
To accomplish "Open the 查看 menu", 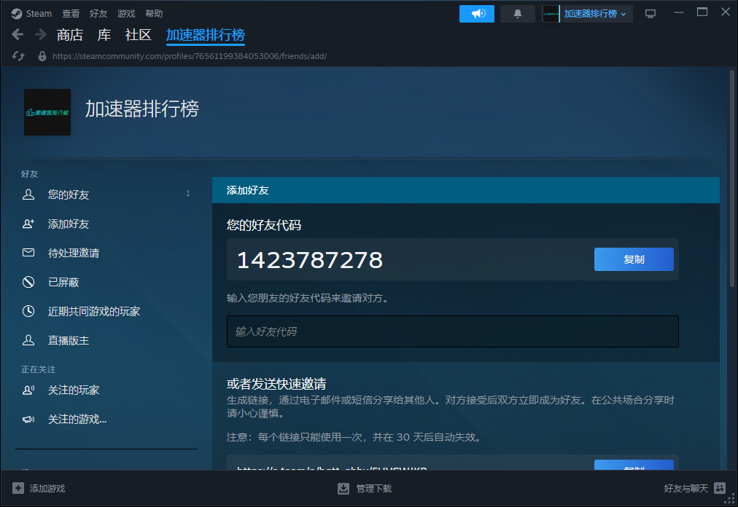I will tap(71, 14).
